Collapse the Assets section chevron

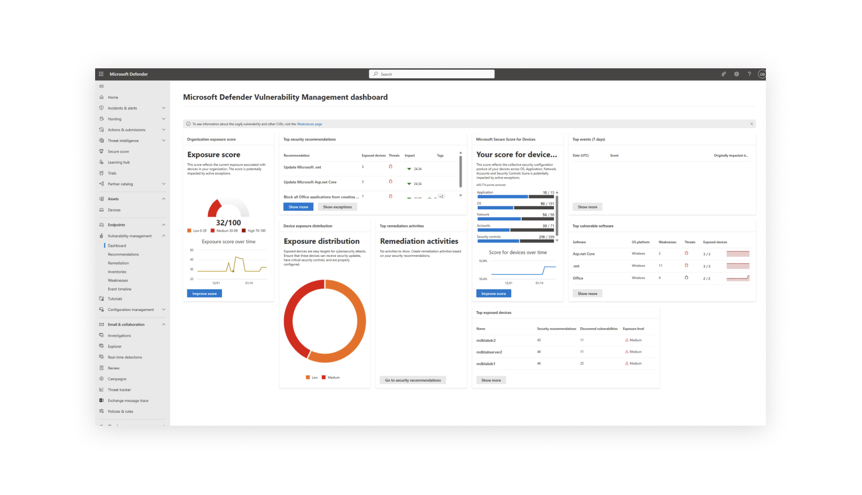pos(163,199)
